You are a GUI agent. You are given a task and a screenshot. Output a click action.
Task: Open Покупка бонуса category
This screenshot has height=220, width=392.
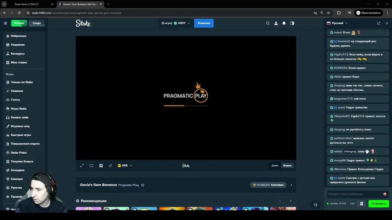24,161
